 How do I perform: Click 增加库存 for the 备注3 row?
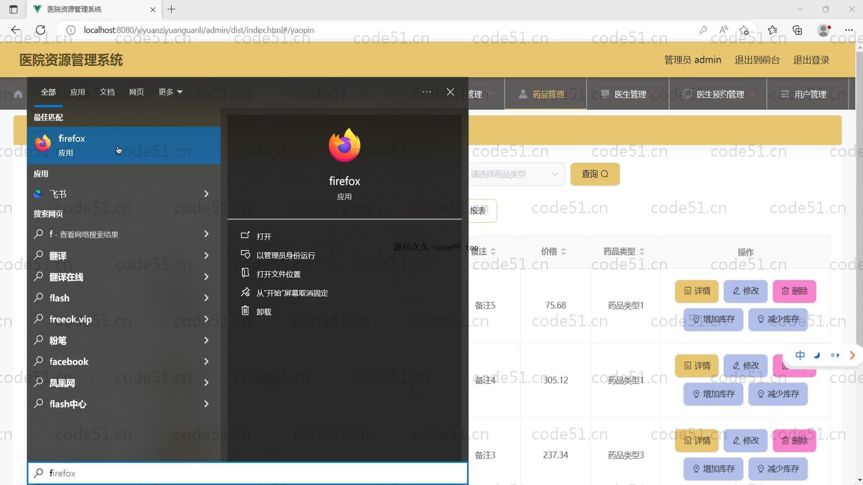click(x=713, y=469)
